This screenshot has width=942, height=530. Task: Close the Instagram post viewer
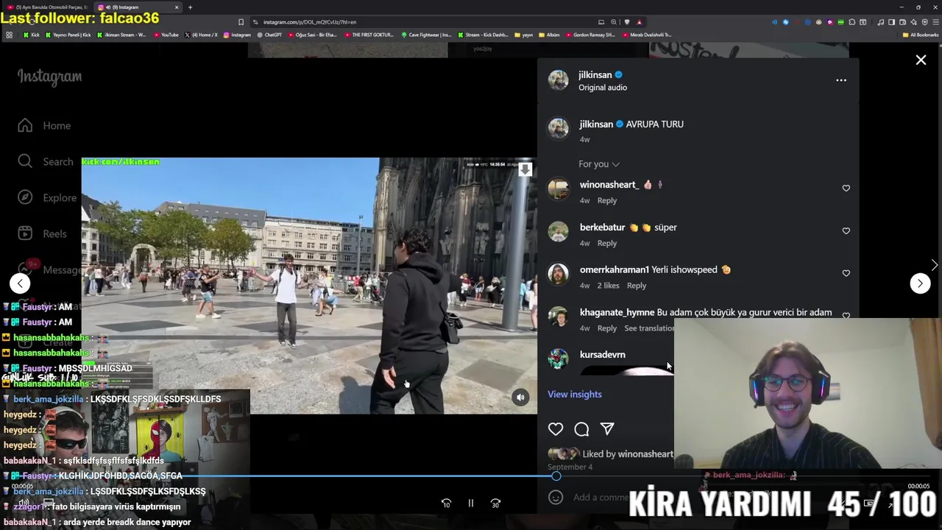click(x=921, y=60)
